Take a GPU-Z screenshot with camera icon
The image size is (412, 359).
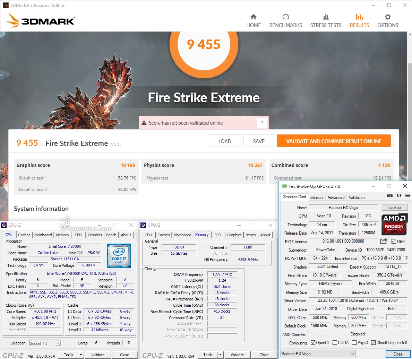coord(390,195)
